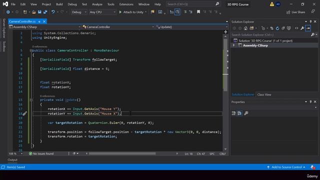Refresh the Solution Explorer
This screenshot has width=320, height=180.
277,28
